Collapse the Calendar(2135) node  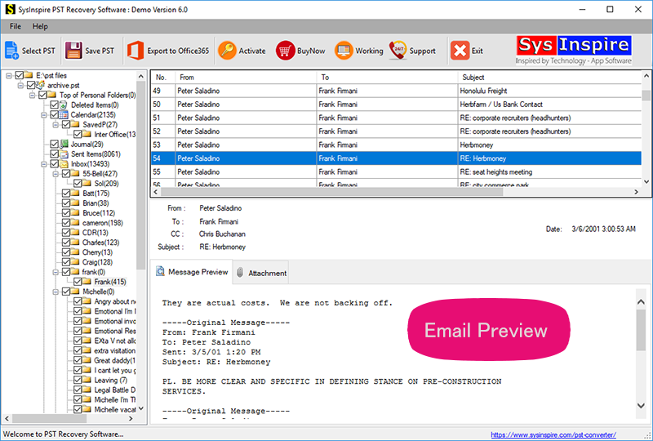(x=44, y=115)
